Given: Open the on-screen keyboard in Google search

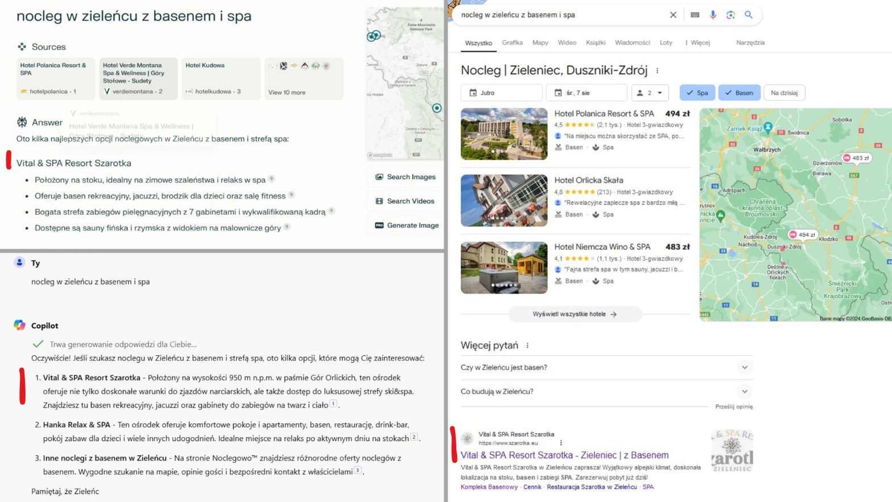Looking at the screenshot, I should click(695, 15).
